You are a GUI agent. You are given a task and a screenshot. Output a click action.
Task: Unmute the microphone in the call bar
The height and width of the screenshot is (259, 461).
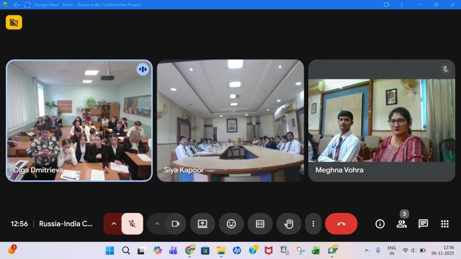[132, 224]
